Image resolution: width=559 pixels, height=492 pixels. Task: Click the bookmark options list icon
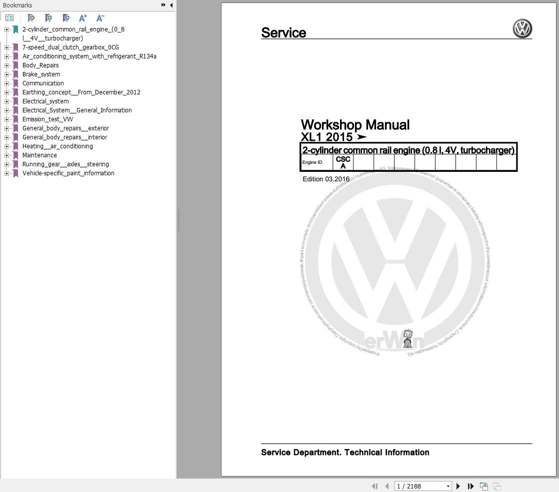[x=9, y=18]
